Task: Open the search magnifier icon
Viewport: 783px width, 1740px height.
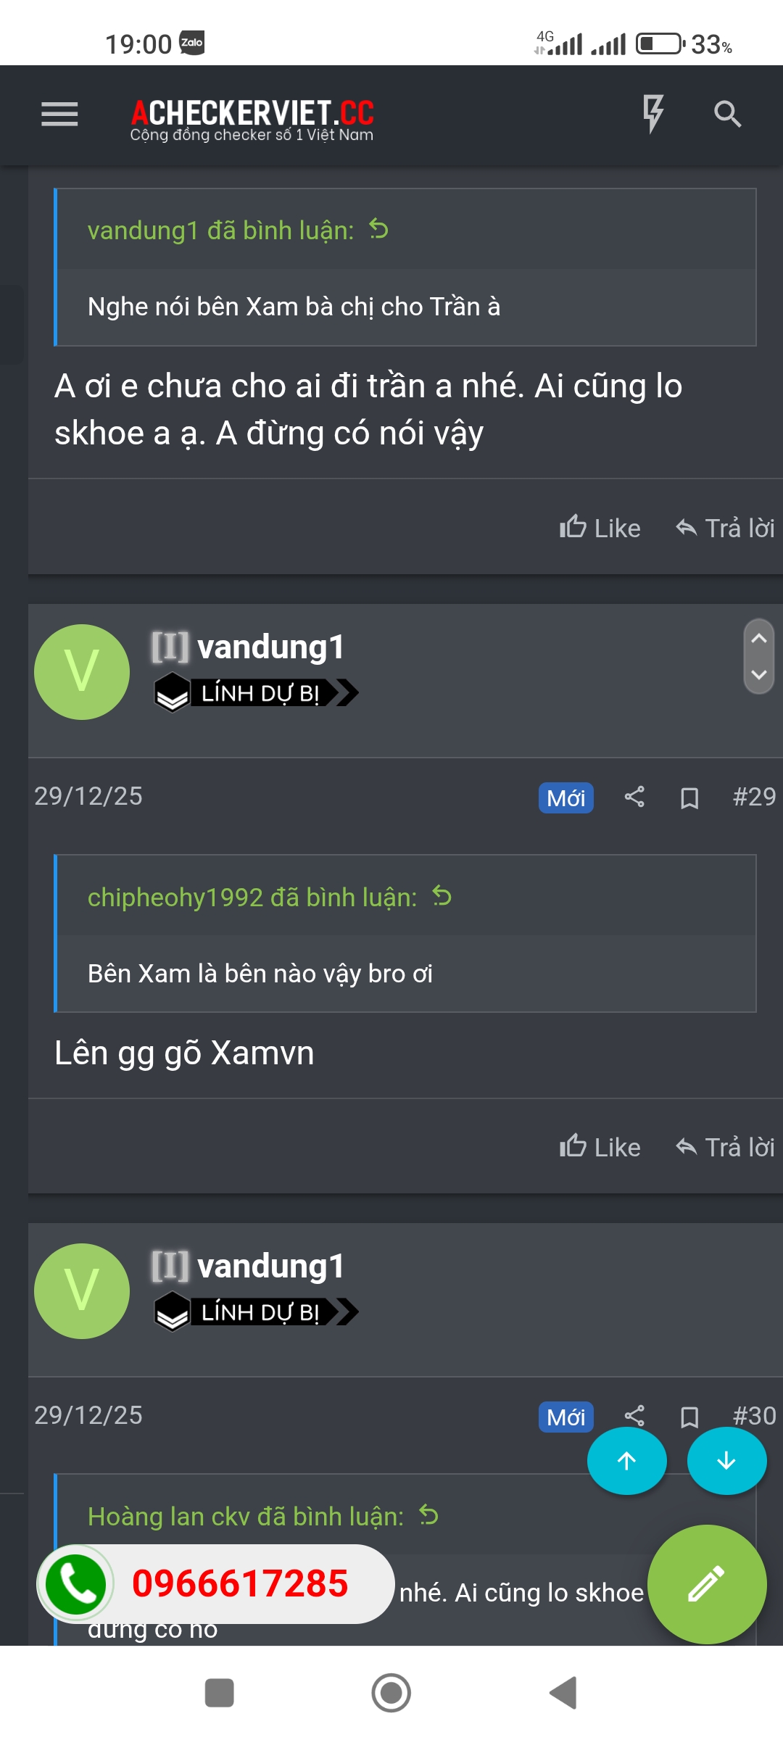Action: (x=727, y=115)
